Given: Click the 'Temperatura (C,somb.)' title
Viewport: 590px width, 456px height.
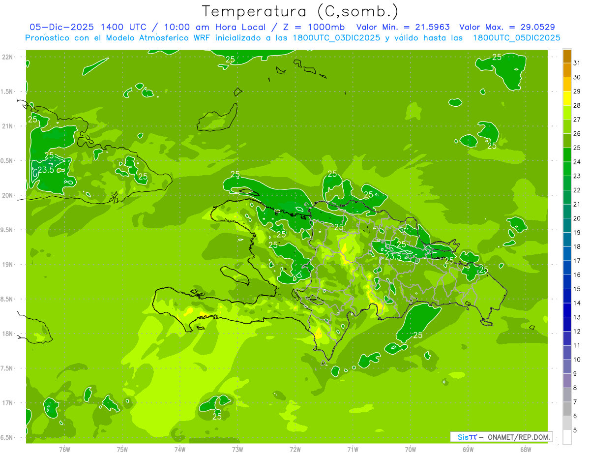Looking at the screenshot, I should 300,11.
